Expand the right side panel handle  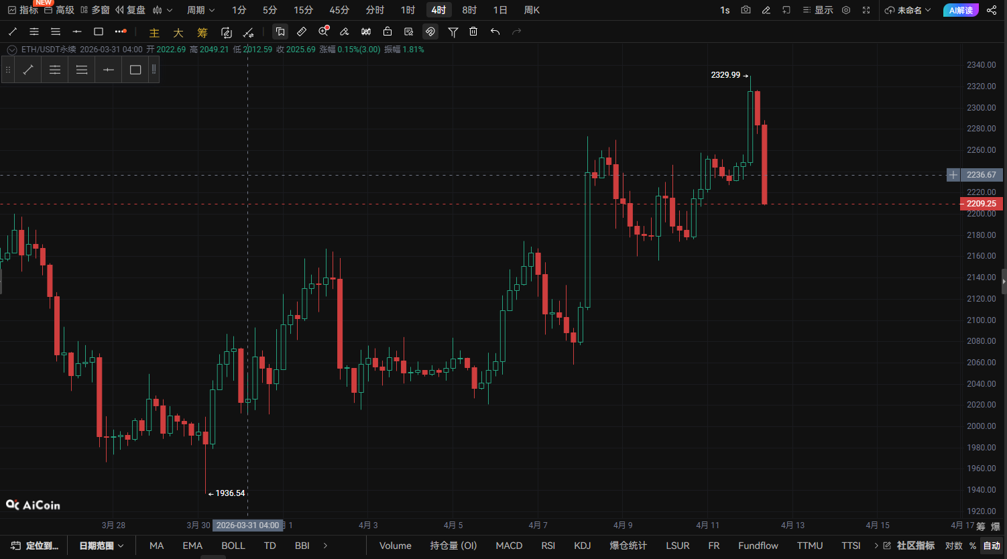pyautogui.click(x=1004, y=282)
